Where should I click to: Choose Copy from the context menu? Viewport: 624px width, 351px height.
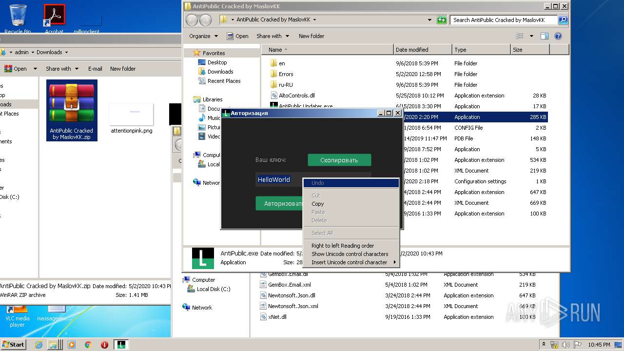(x=317, y=204)
